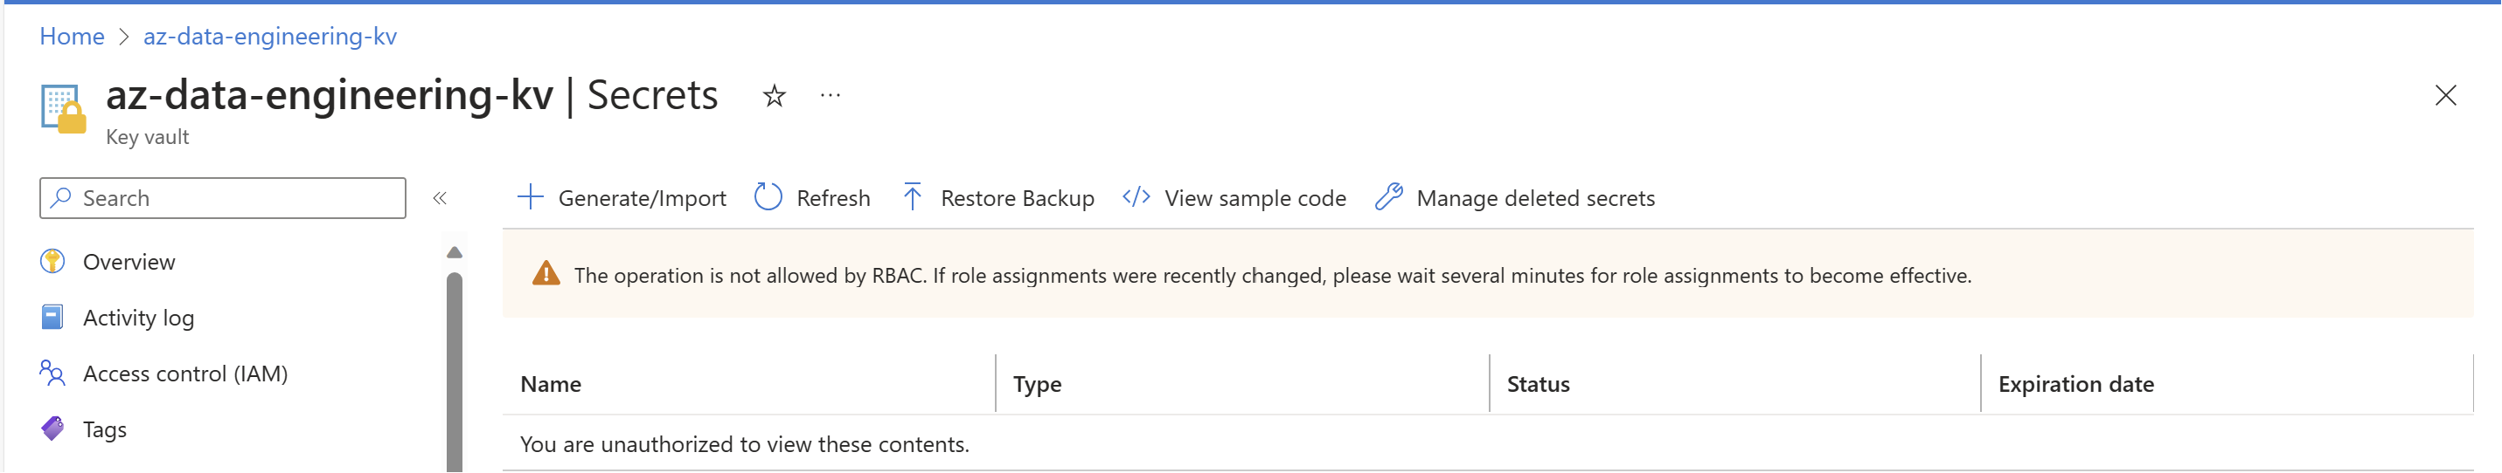Click the Restore Backup upload arrow icon

tap(912, 198)
